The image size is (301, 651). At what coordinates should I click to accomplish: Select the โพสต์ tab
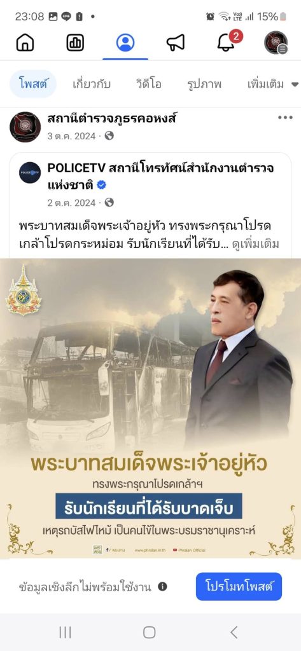click(32, 84)
